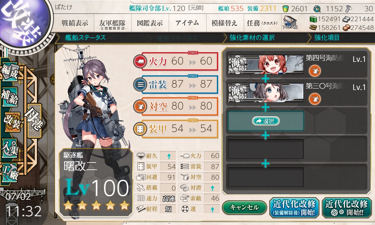Open the 友軍艦隊 menu
This screenshot has height=225, width=375.
pos(112,23)
